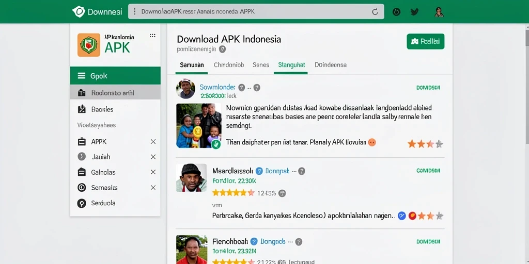Click the briefcase icon beside APPK
529x264 pixels.
pyautogui.click(x=82, y=142)
